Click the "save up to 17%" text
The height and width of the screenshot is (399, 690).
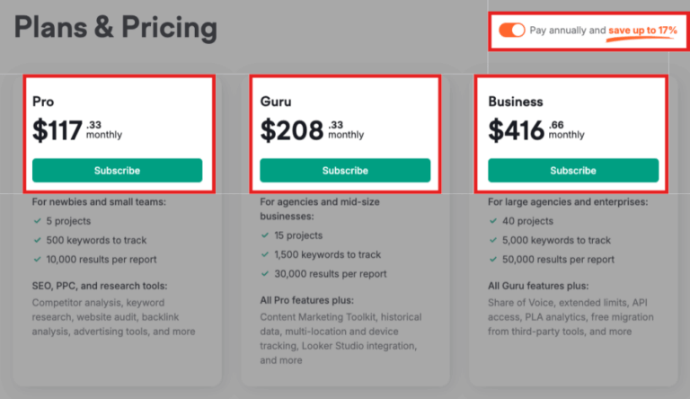[x=642, y=31]
